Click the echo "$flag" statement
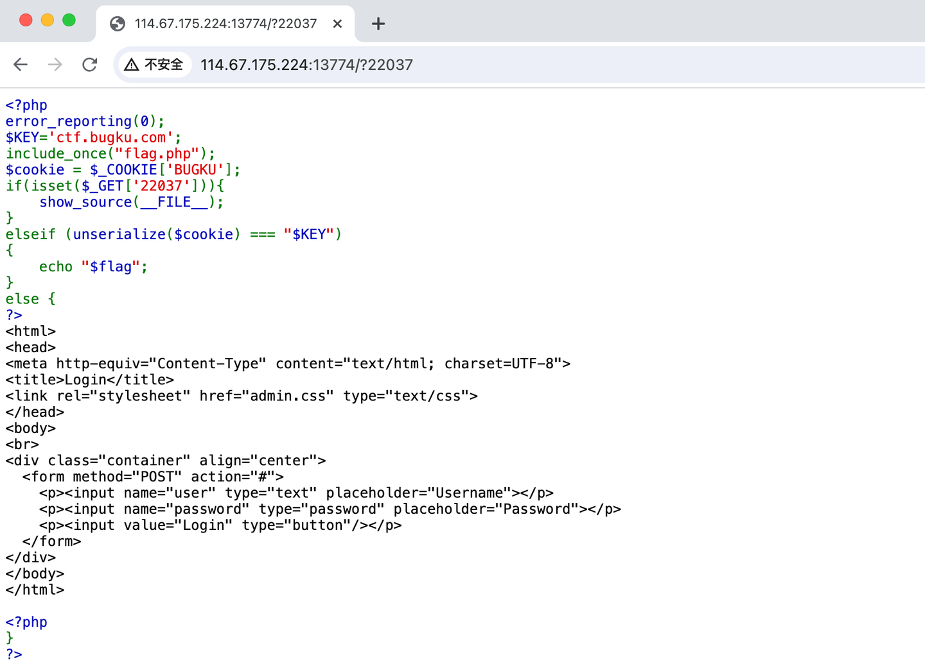The image size is (925, 671). click(x=93, y=266)
